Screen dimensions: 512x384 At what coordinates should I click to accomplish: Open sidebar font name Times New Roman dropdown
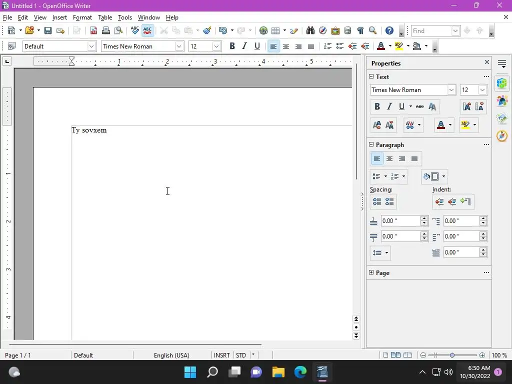coord(451,90)
